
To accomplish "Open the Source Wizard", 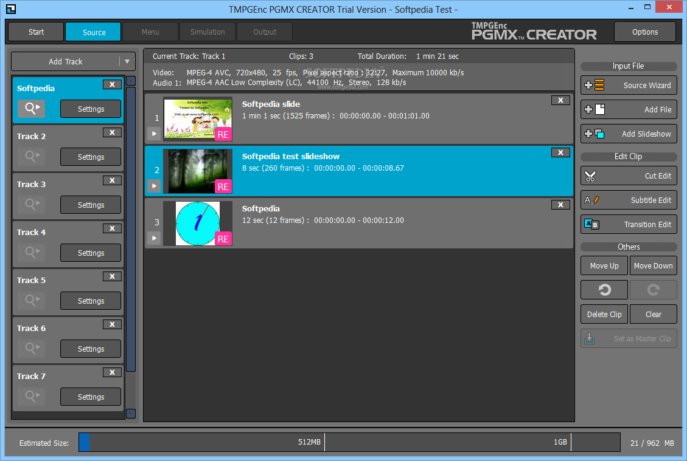I will pyautogui.click(x=629, y=85).
